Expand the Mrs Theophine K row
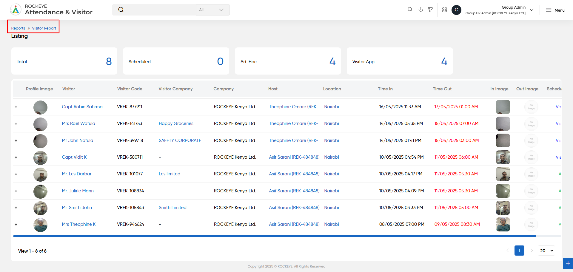This screenshot has height=272, width=573. [x=16, y=225]
